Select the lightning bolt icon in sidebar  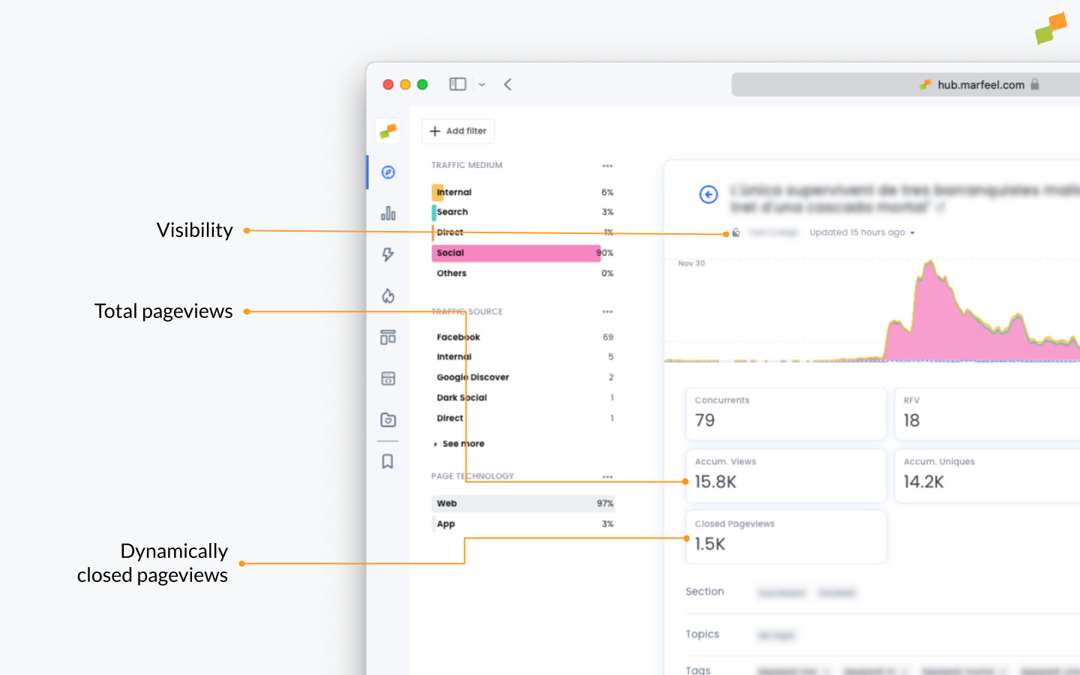(388, 255)
